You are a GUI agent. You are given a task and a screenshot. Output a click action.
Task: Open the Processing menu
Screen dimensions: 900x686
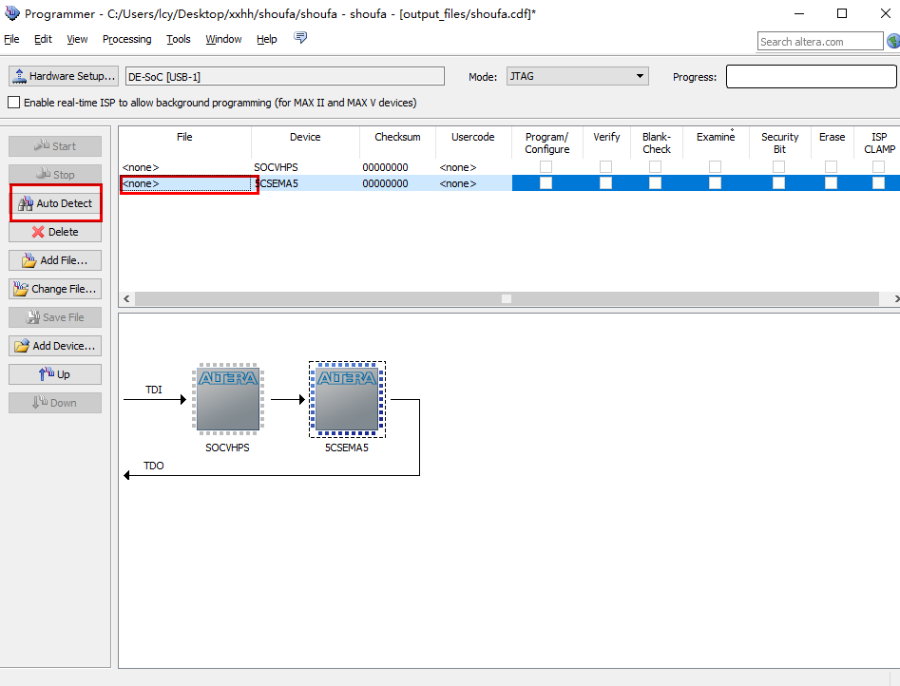tap(126, 39)
